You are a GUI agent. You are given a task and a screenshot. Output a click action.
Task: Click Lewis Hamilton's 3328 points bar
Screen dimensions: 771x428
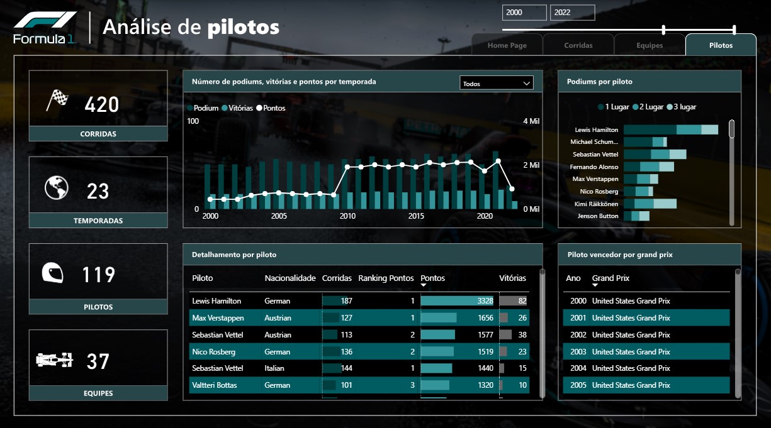[x=457, y=301]
